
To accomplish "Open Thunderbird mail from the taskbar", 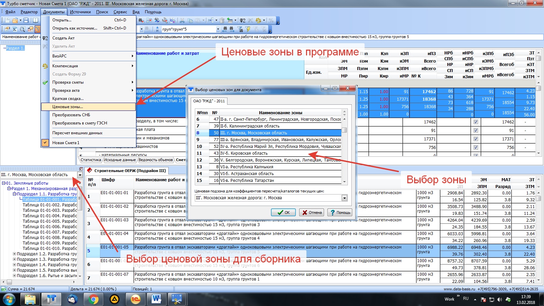I will [72, 299].
